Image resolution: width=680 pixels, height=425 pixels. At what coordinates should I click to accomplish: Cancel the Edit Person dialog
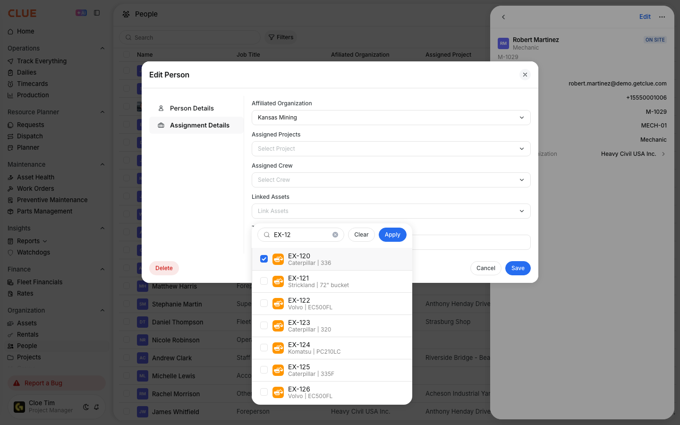[x=486, y=268]
